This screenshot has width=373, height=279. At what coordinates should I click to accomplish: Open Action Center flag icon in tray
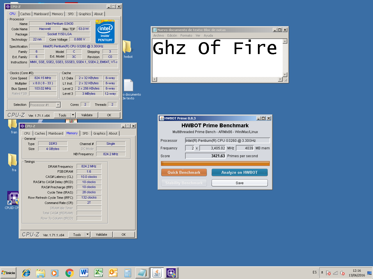click(328, 273)
